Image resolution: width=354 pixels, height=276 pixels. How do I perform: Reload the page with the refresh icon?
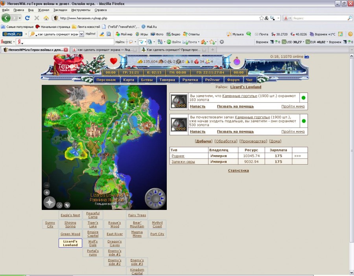(27, 18)
